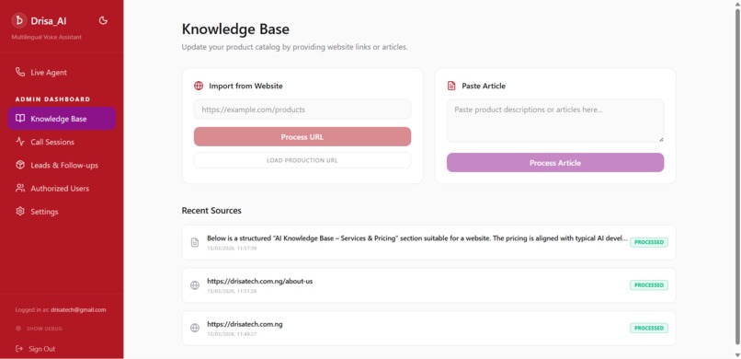Image resolution: width=741 pixels, height=359 pixels.
Task: Toggle dark mode moon icon
Action: (x=103, y=20)
